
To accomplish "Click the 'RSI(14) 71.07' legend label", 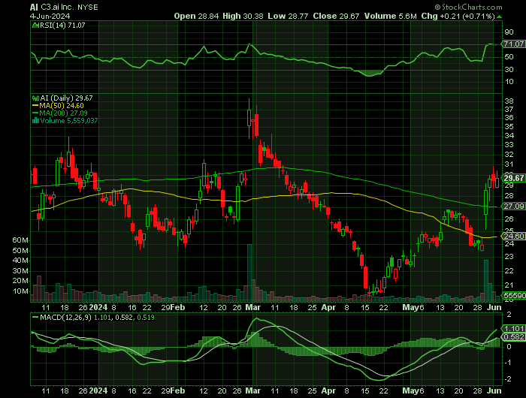I will (x=62, y=25).
